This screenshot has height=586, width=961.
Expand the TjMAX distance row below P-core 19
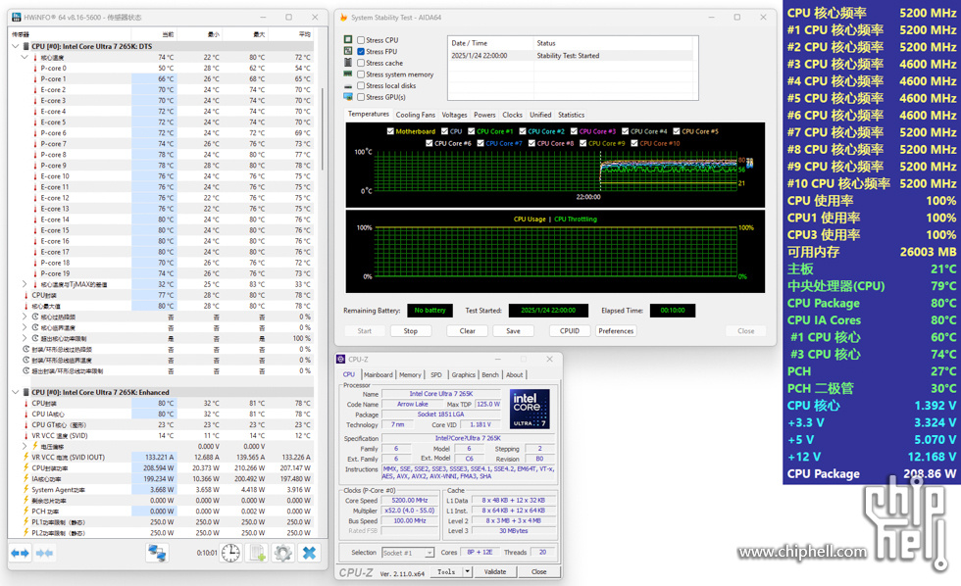[x=25, y=284]
